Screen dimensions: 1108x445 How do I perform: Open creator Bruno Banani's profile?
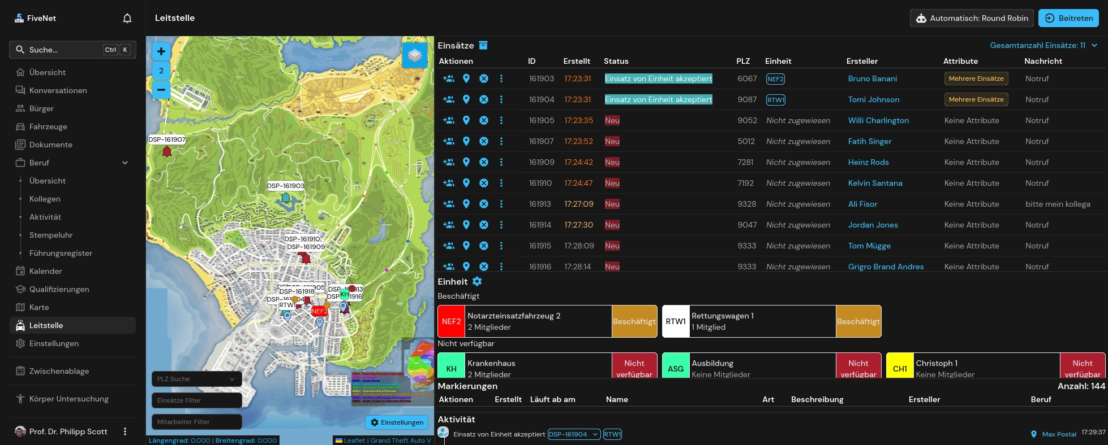(873, 78)
